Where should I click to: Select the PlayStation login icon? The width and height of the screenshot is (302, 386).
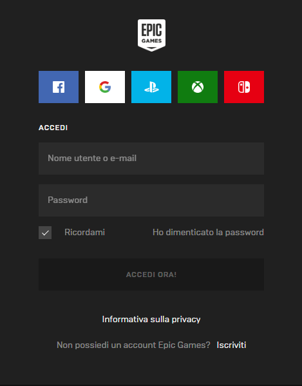tap(151, 87)
